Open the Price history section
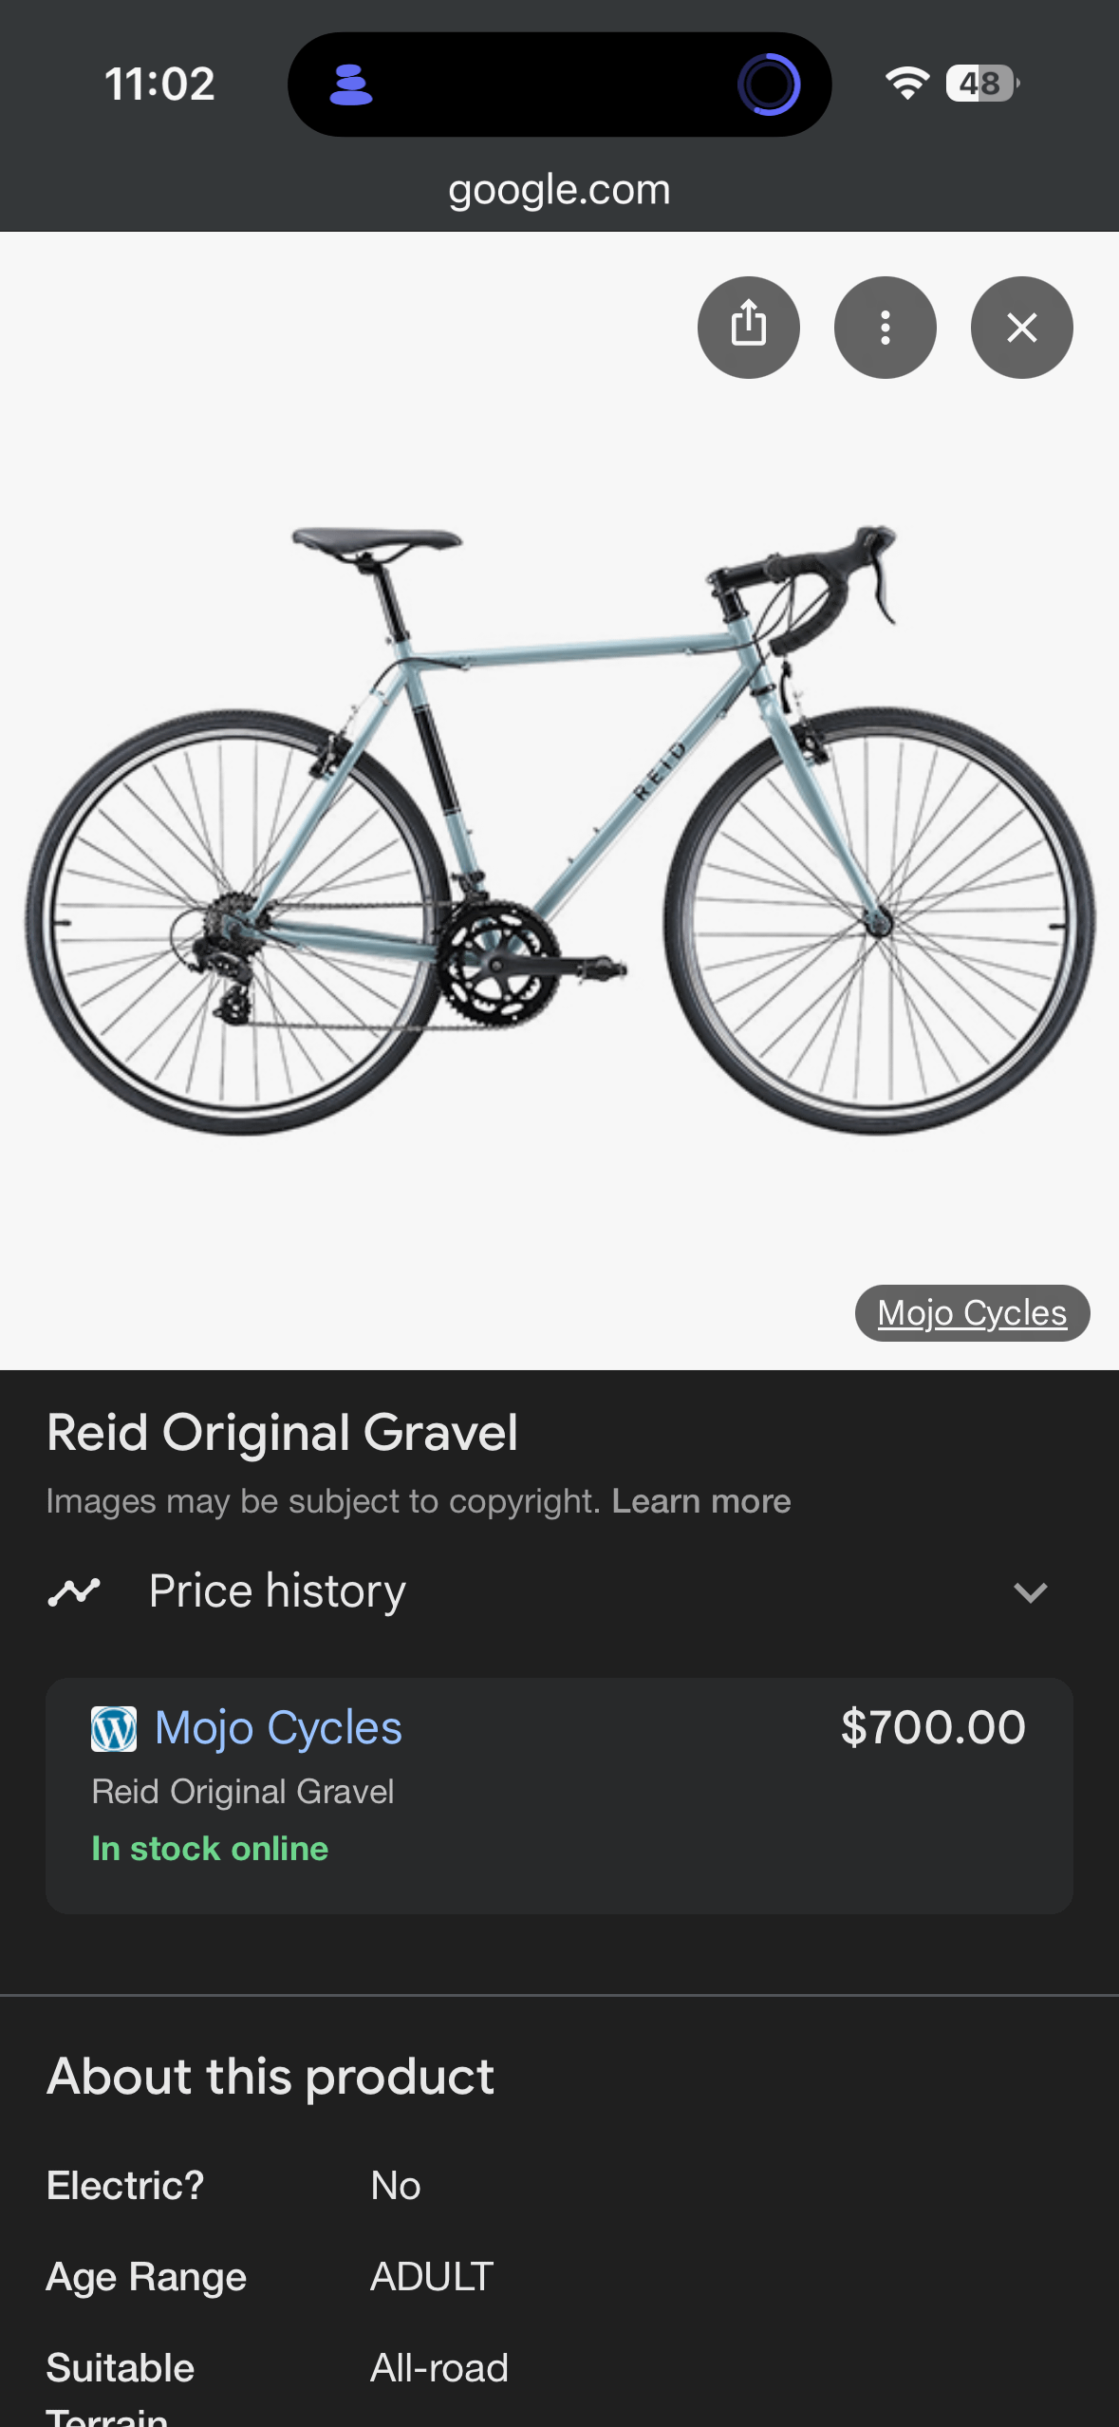1119x2427 pixels. point(277,1592)
